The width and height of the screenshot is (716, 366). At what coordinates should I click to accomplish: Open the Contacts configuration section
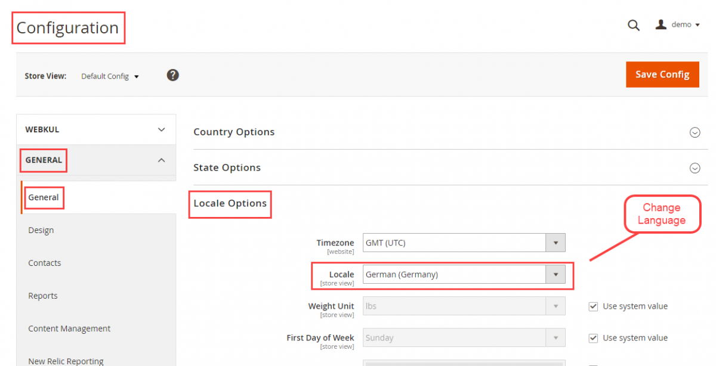(x=44, y=263)
